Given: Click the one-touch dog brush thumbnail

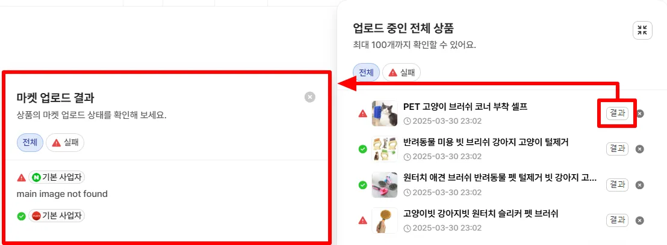Looking at the screenshot, I should [385, 185].
